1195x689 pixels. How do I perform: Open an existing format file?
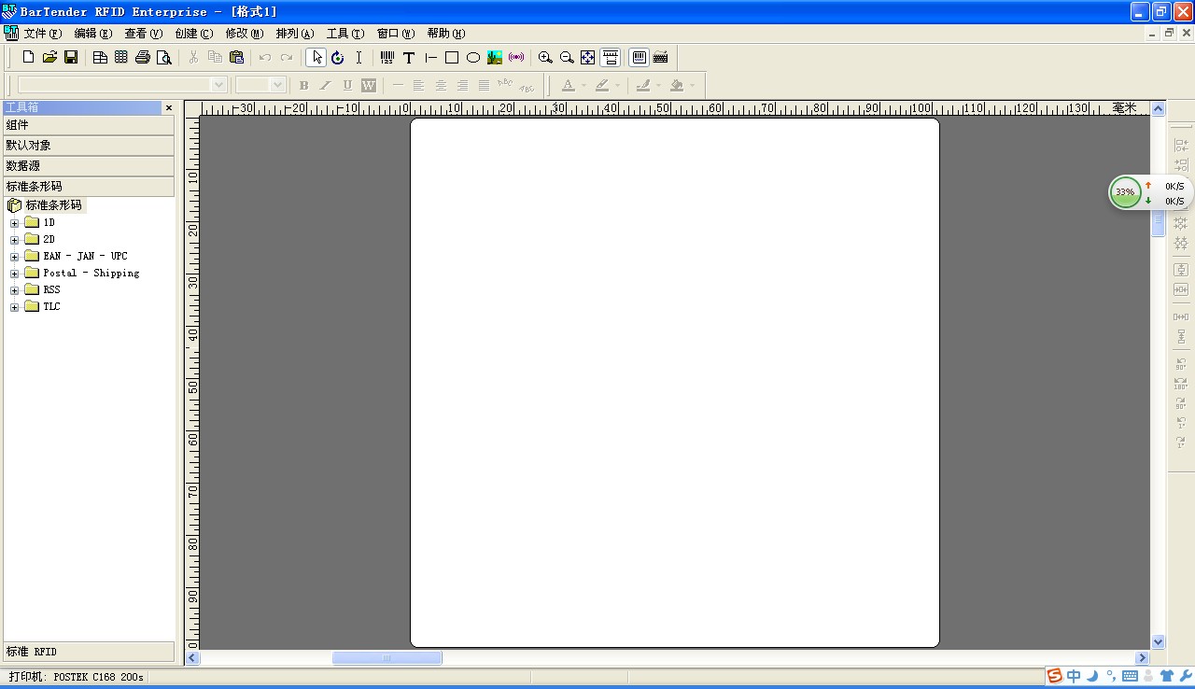[49, 57]
